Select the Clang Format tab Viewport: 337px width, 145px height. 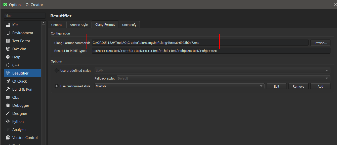point(105,24)
